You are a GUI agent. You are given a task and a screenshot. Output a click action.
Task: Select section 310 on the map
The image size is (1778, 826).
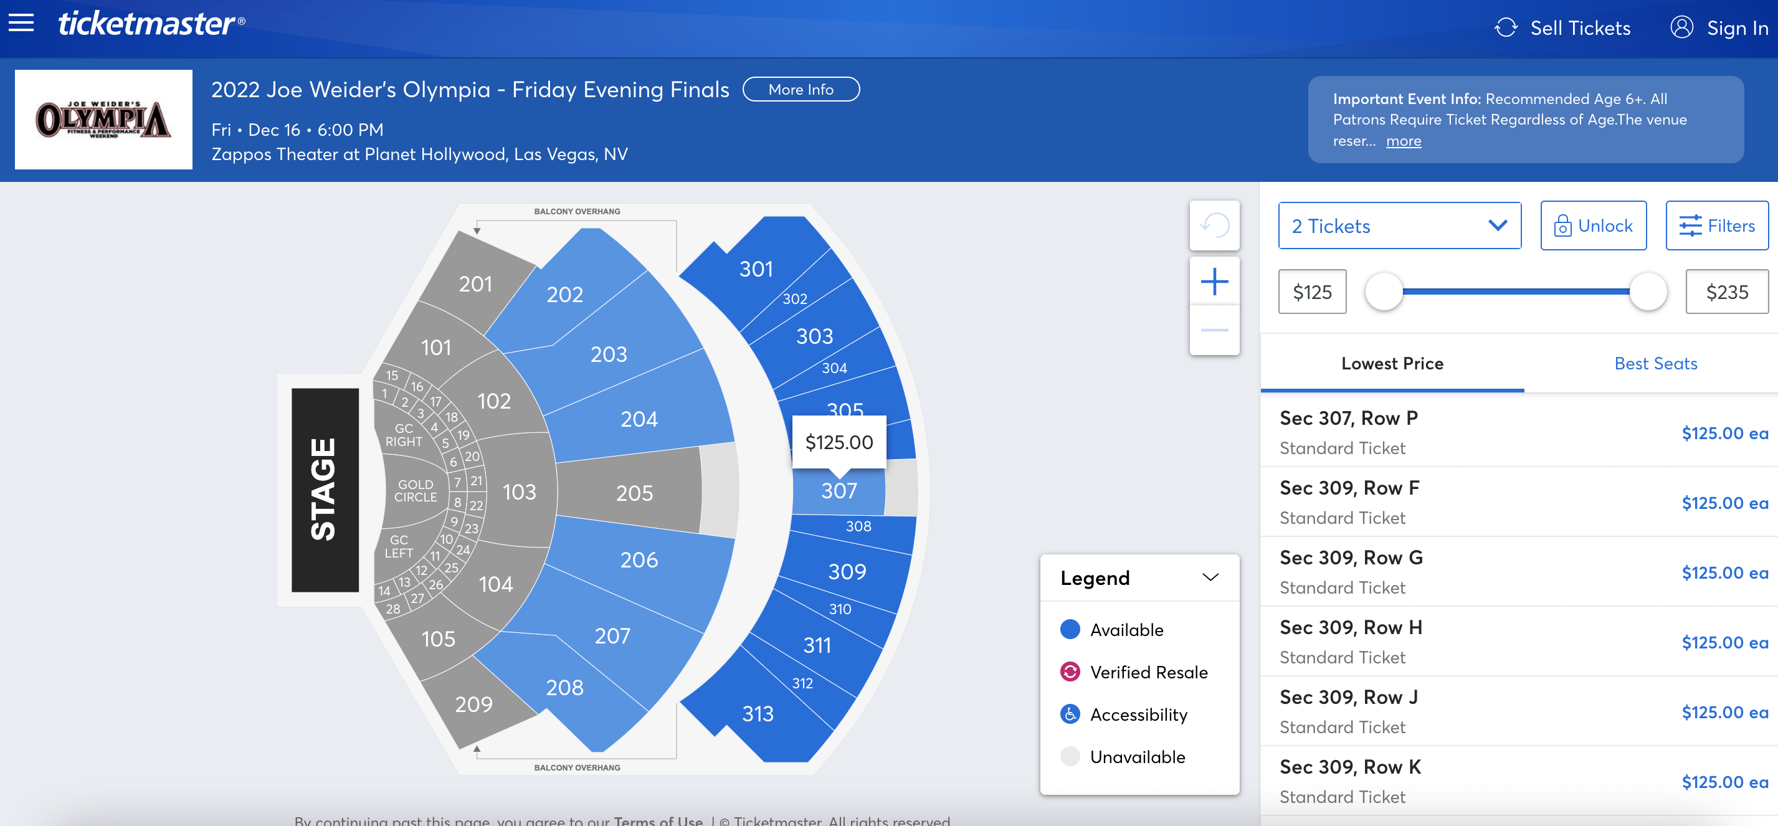pos(839,609)
